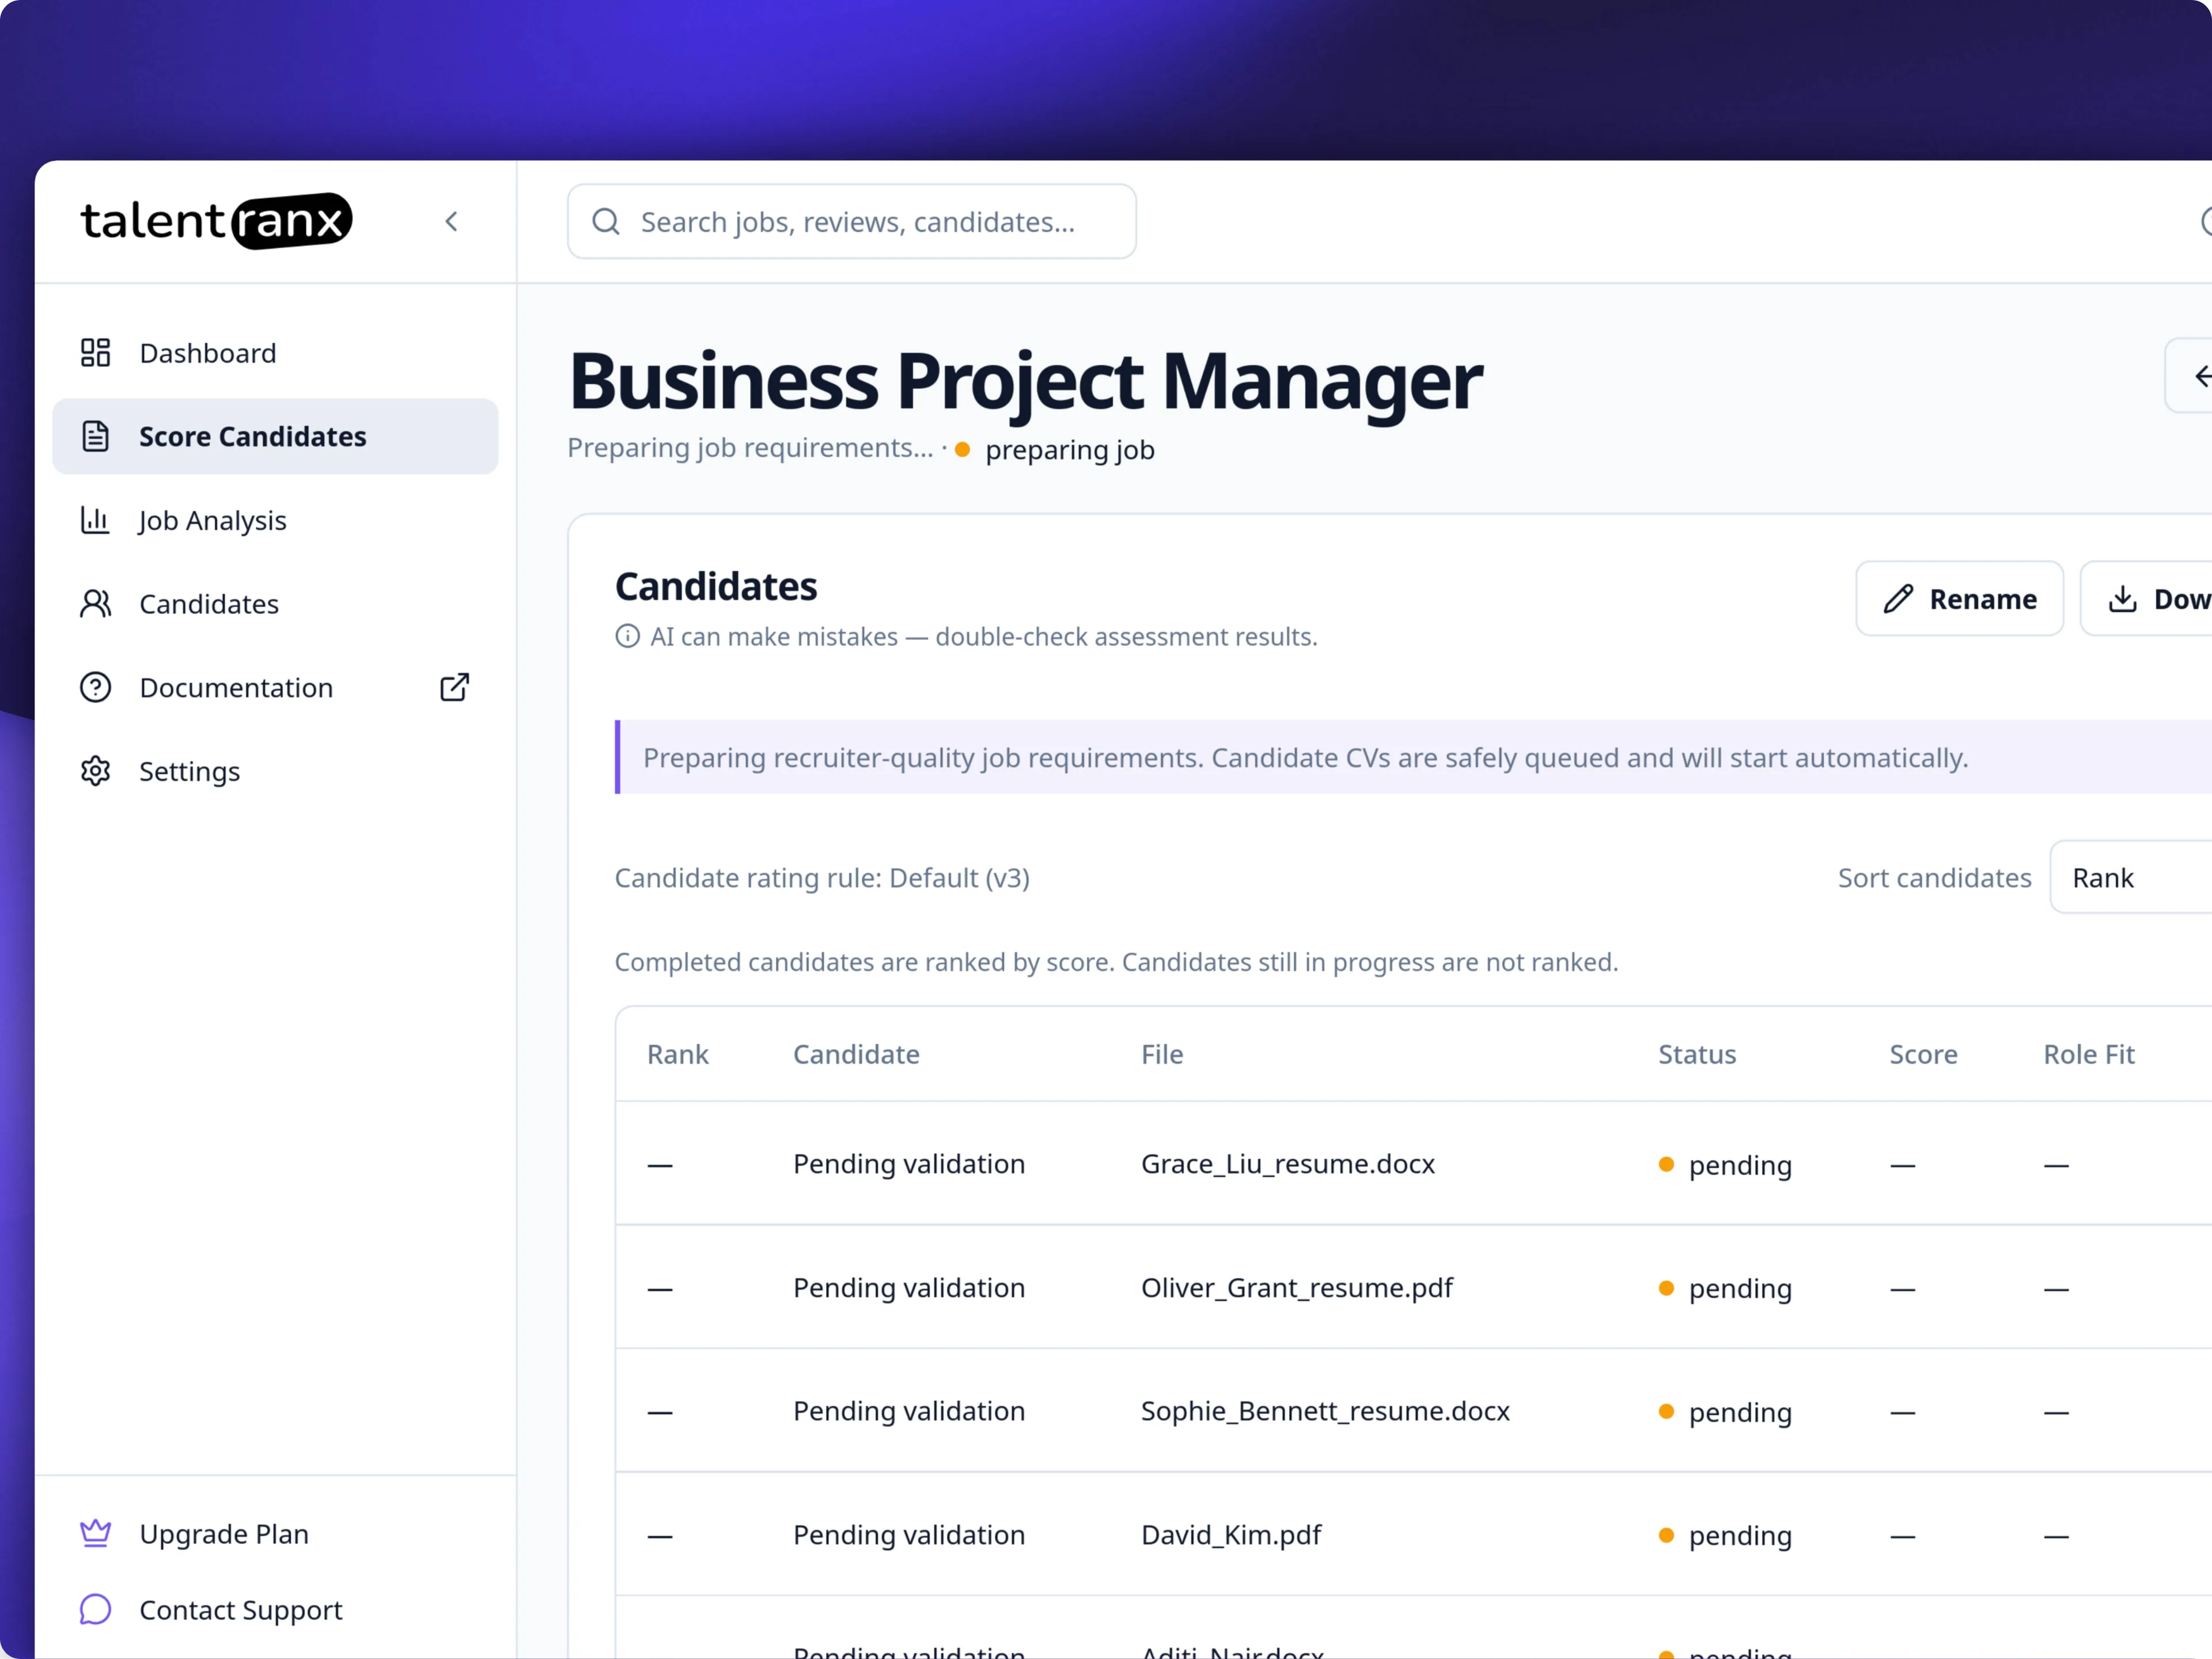Open Contact Support
Viewport: 2212px width, 1659px height.
pos(275,1609)
